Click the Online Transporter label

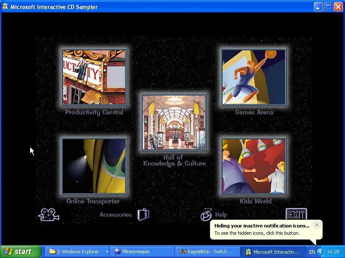(x=93, y=201)
